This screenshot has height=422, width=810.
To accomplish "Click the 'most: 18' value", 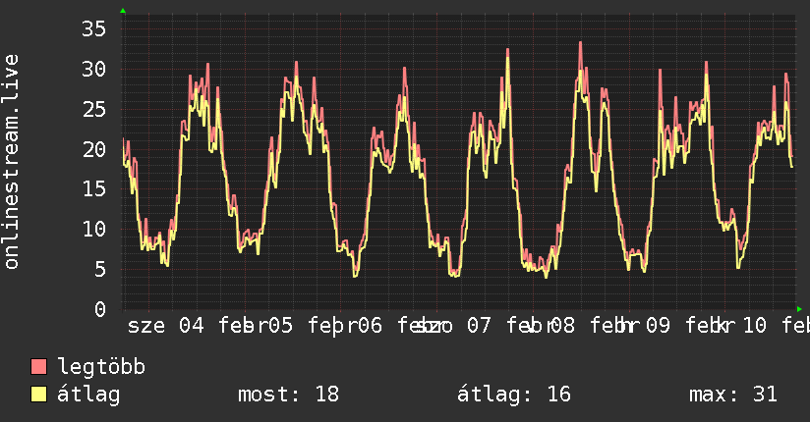I will point(288,395).
